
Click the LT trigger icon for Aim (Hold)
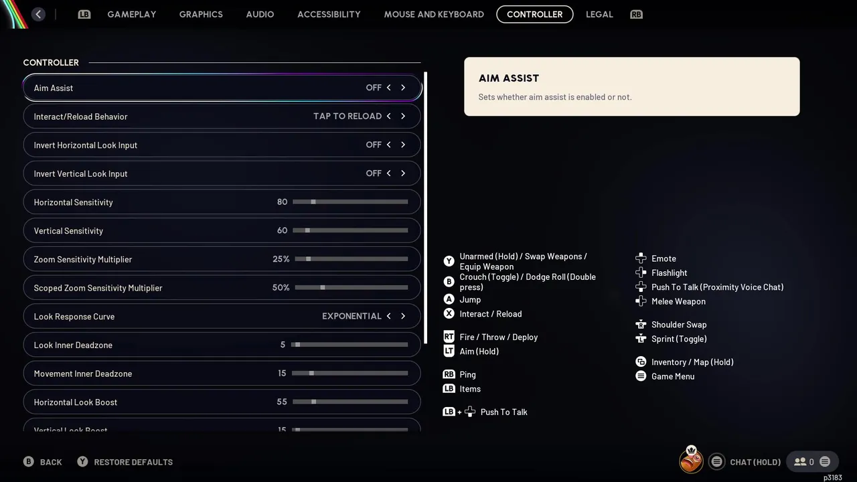tap(449, 351)
